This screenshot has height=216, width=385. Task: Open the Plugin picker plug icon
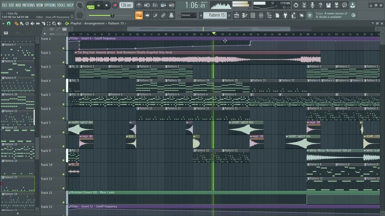point(285,15)
